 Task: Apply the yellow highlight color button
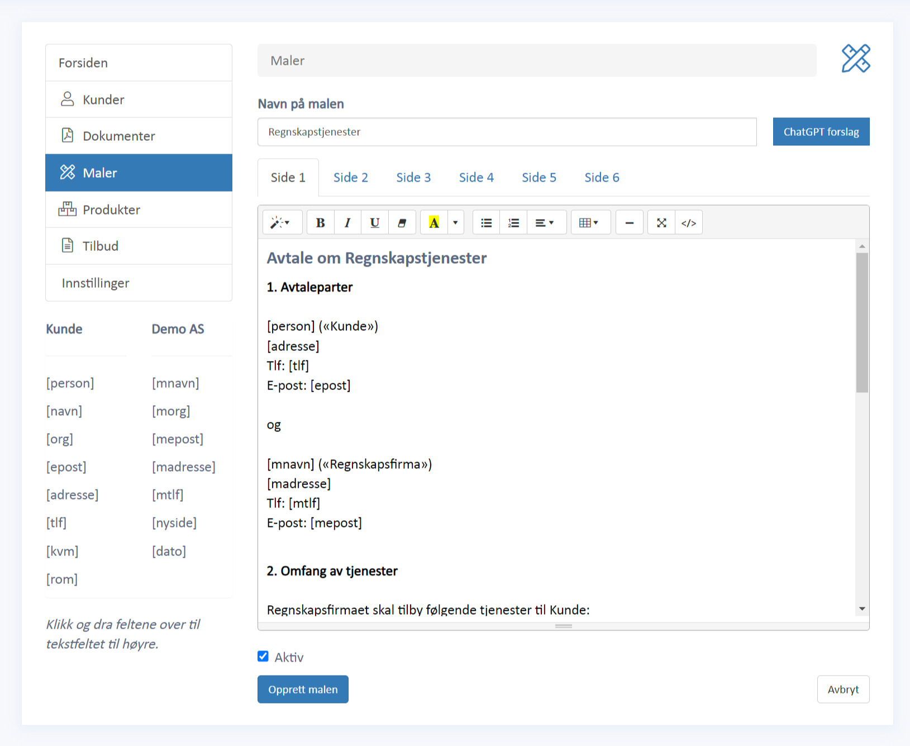433,223
